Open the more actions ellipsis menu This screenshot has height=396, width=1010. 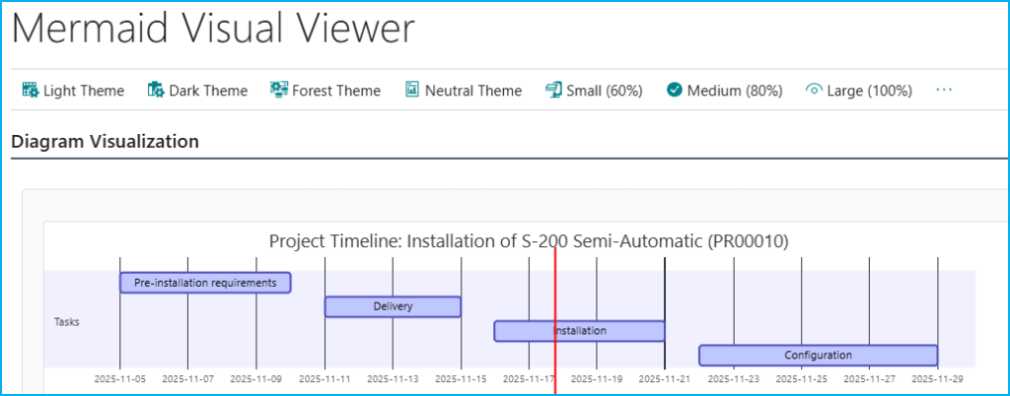point(944,91)
